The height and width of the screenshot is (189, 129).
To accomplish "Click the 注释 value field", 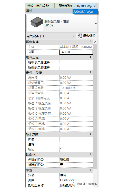I will (x=76, y=144).
